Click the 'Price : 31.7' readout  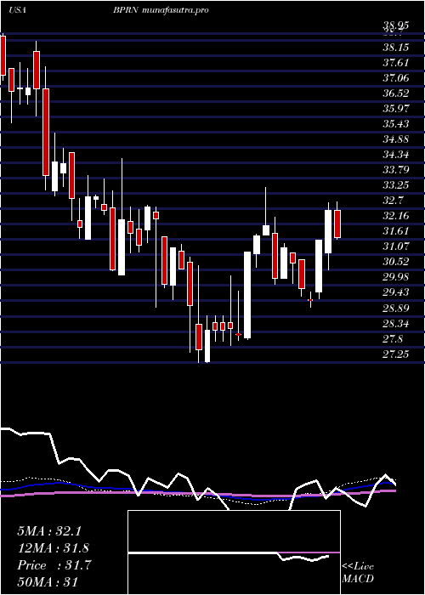[x=54, y=565]
